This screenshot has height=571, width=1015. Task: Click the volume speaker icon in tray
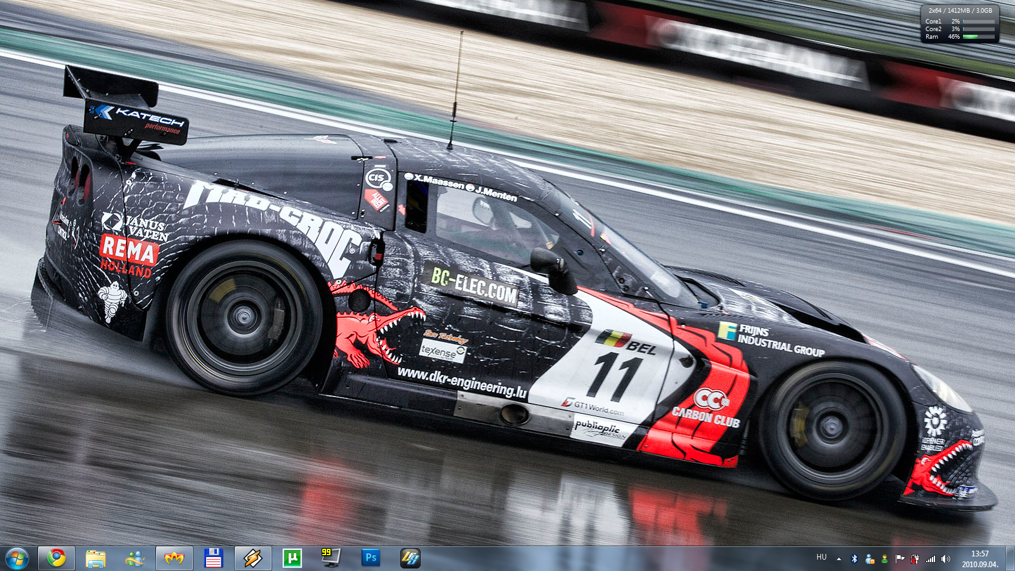point(946,559)
